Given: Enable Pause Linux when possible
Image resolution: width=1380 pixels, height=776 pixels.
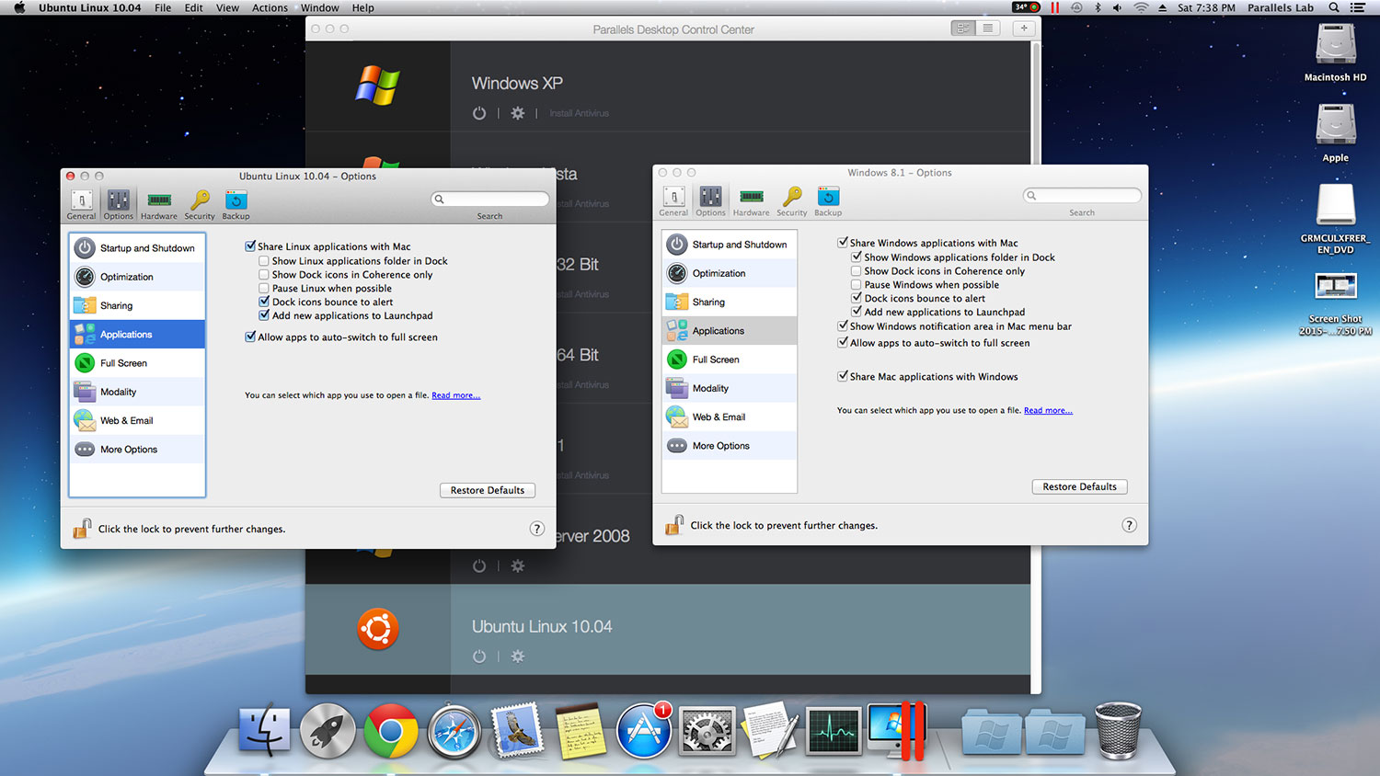Looking at the screenshot, I should (264, 289).
